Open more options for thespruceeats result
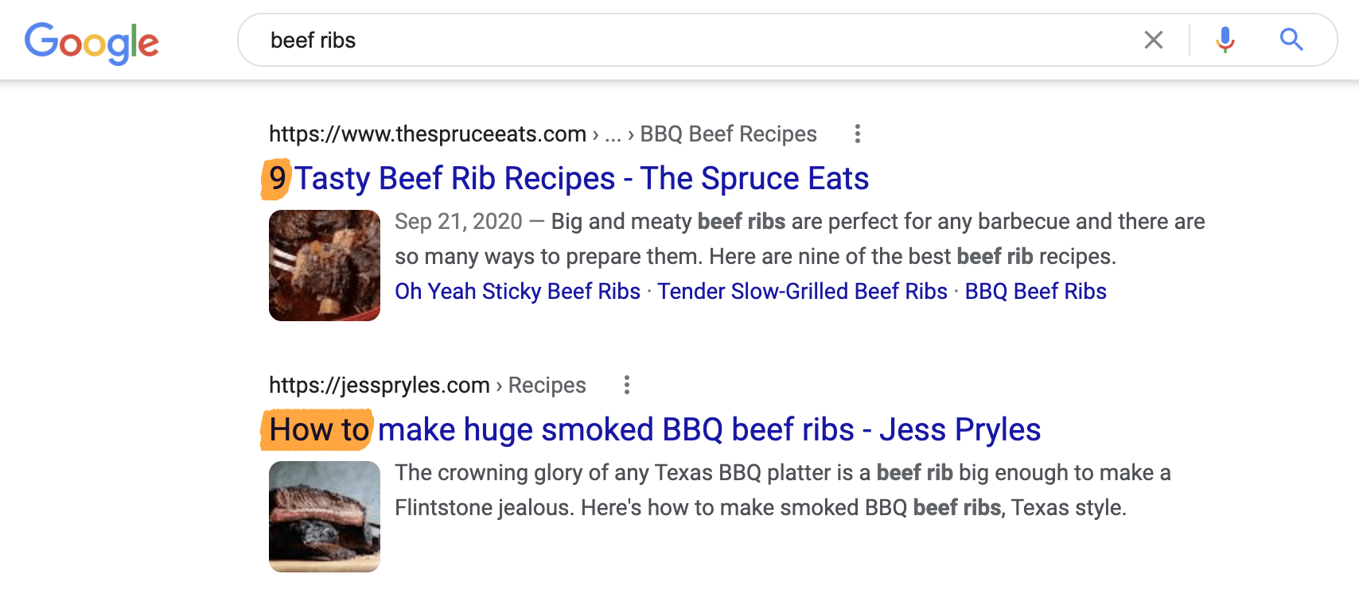The width and height of the screenshot is (1359, 601). pos(857,134)
